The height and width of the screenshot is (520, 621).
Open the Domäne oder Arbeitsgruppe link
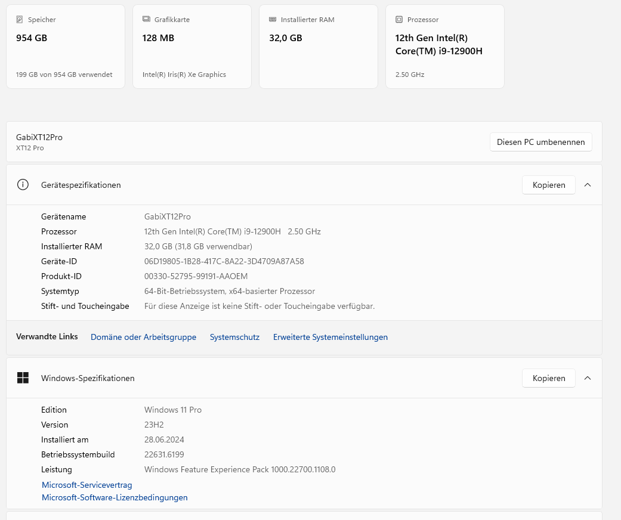click(x=143, y=337)
